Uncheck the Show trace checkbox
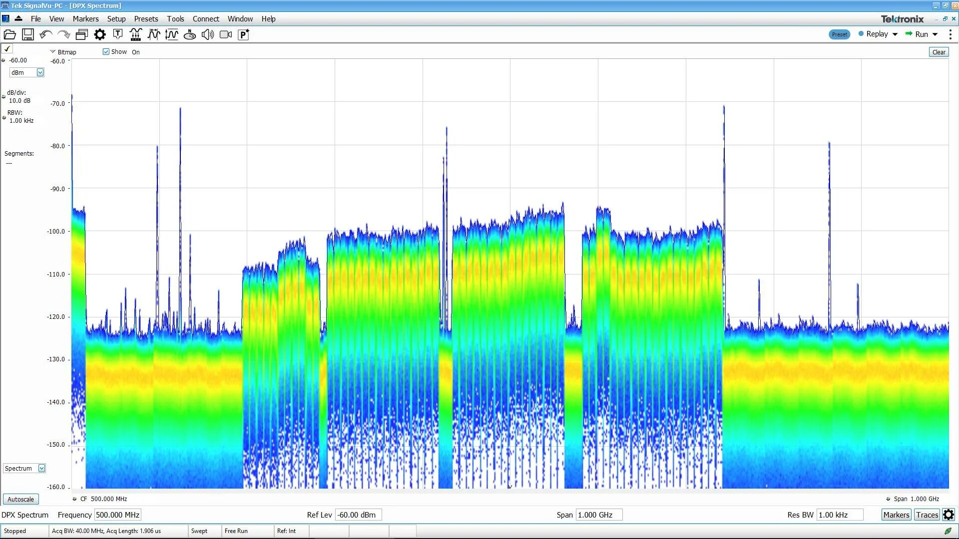This screenshot has height=539, width=959. coord(106,52)
